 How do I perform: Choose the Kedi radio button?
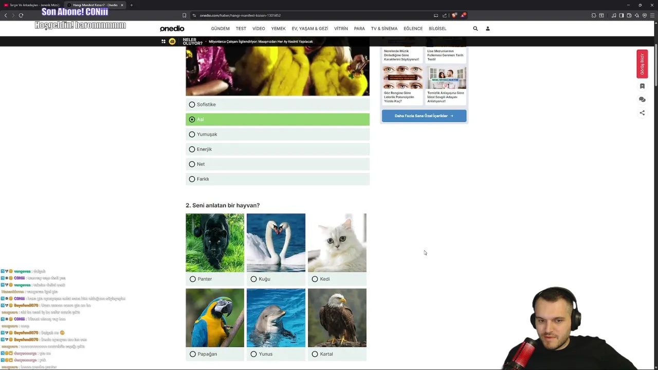tap(315, 279)
